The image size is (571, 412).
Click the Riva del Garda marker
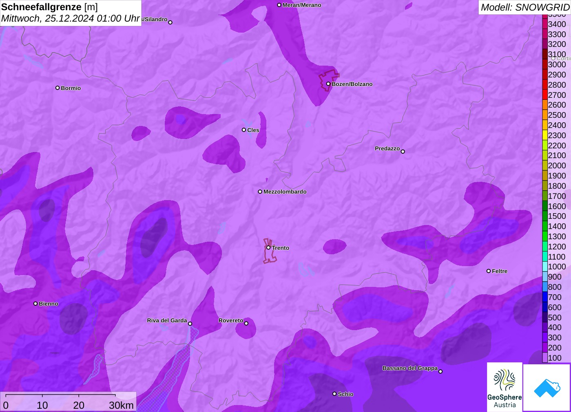pyautogui.click(x=190, y=324)
